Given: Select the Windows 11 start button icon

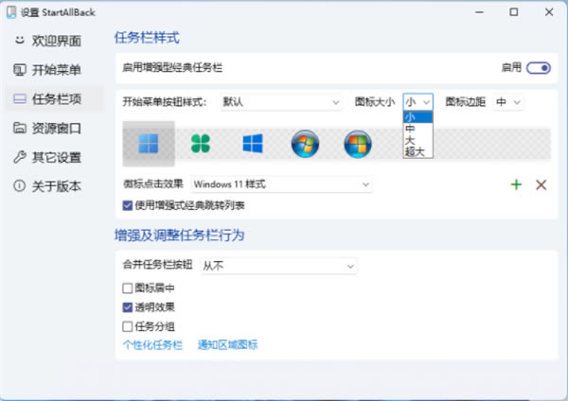Looking at the screenshot, I should click(149, 144).
